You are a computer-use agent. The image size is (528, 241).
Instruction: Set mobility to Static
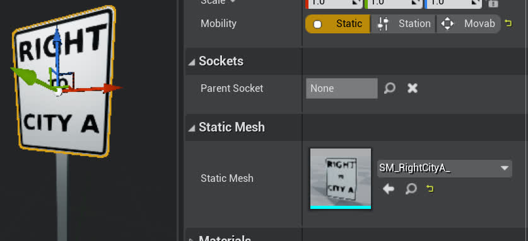337,23
